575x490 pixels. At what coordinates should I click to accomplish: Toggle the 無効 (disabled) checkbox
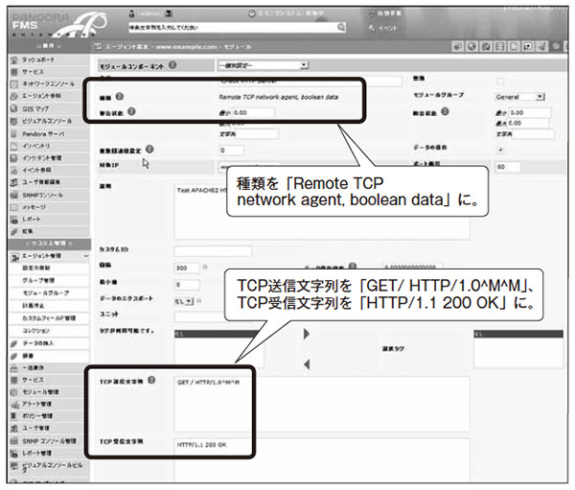coord(500,82)
